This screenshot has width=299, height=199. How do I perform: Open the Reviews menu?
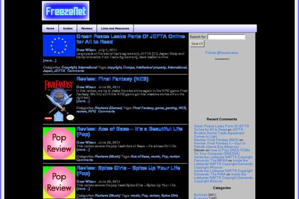[x=87, y=28]
